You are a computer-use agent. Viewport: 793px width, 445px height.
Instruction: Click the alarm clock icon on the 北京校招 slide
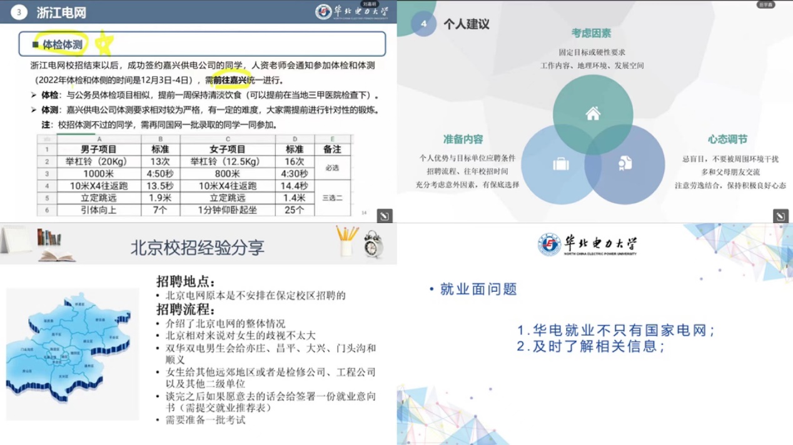(373, 244)
